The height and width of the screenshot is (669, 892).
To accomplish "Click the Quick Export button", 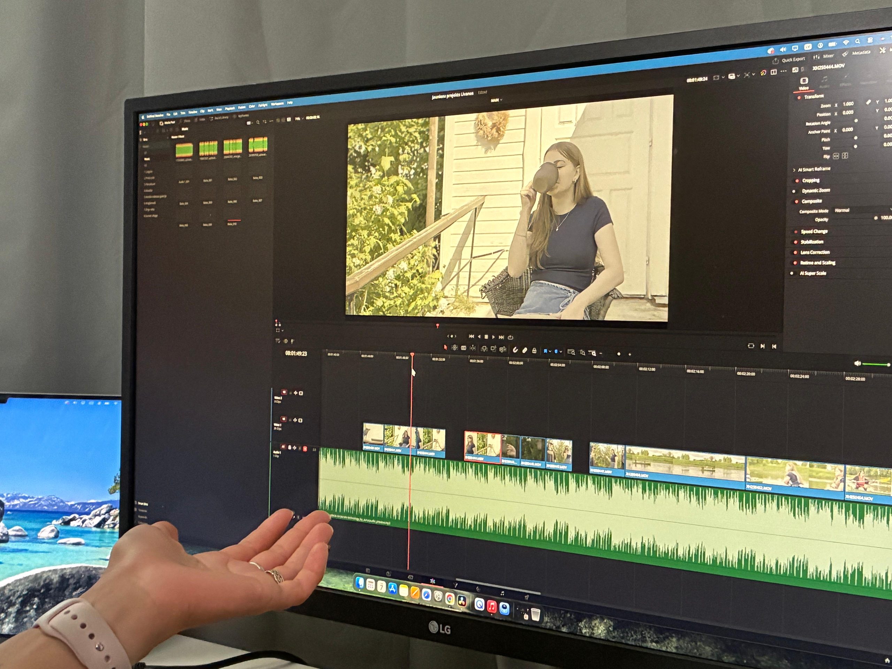I will coord(789,61).
